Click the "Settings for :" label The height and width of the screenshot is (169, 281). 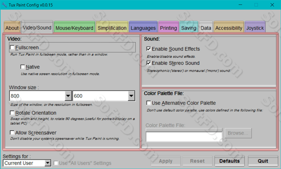[x=17, y=156]
